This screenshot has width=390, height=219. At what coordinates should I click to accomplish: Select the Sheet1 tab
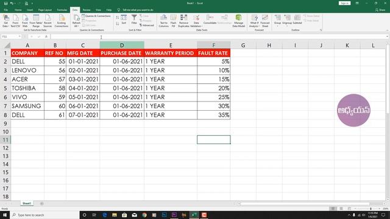click(x=27, y=203)
